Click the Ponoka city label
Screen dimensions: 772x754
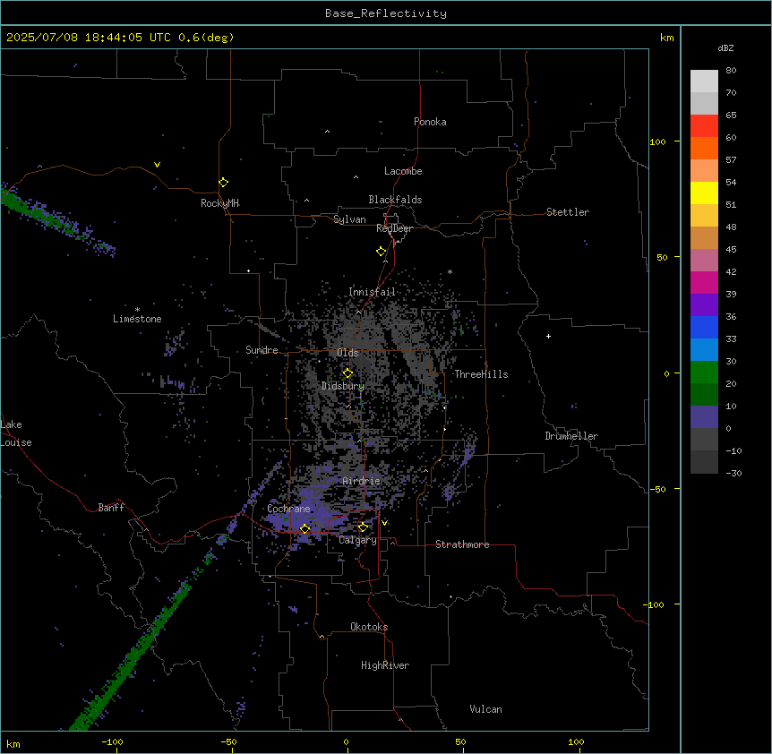coord(430,122)
